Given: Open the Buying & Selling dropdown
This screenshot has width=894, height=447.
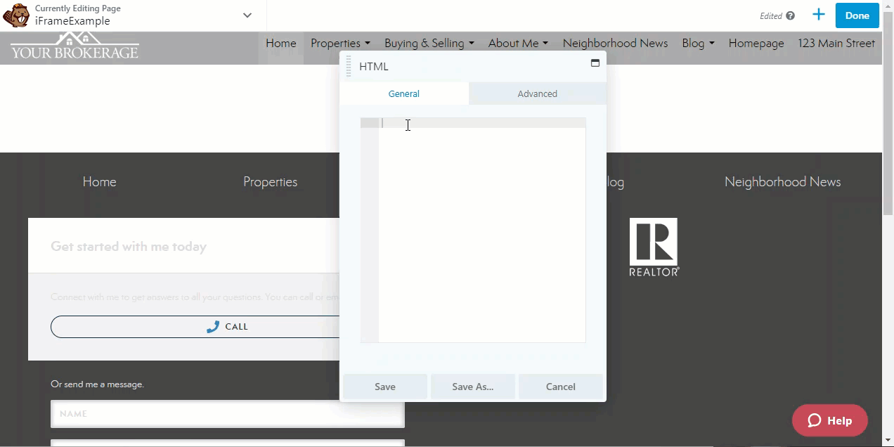Looking at the screenshot, I should [429, 44].
